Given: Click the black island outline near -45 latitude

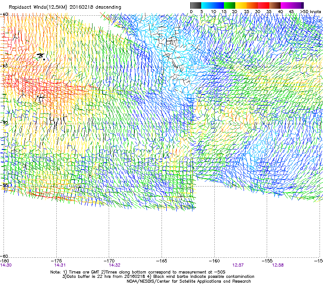Looking at the screenshot, I should coord(41,55).
